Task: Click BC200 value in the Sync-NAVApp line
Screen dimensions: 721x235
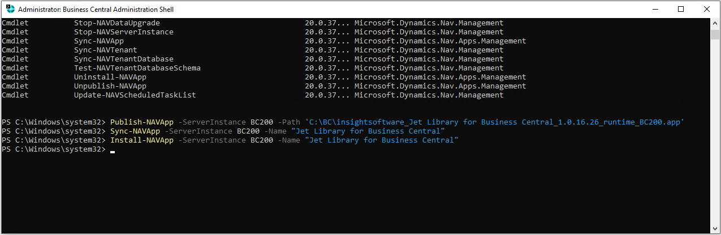Action: (248, 131)
